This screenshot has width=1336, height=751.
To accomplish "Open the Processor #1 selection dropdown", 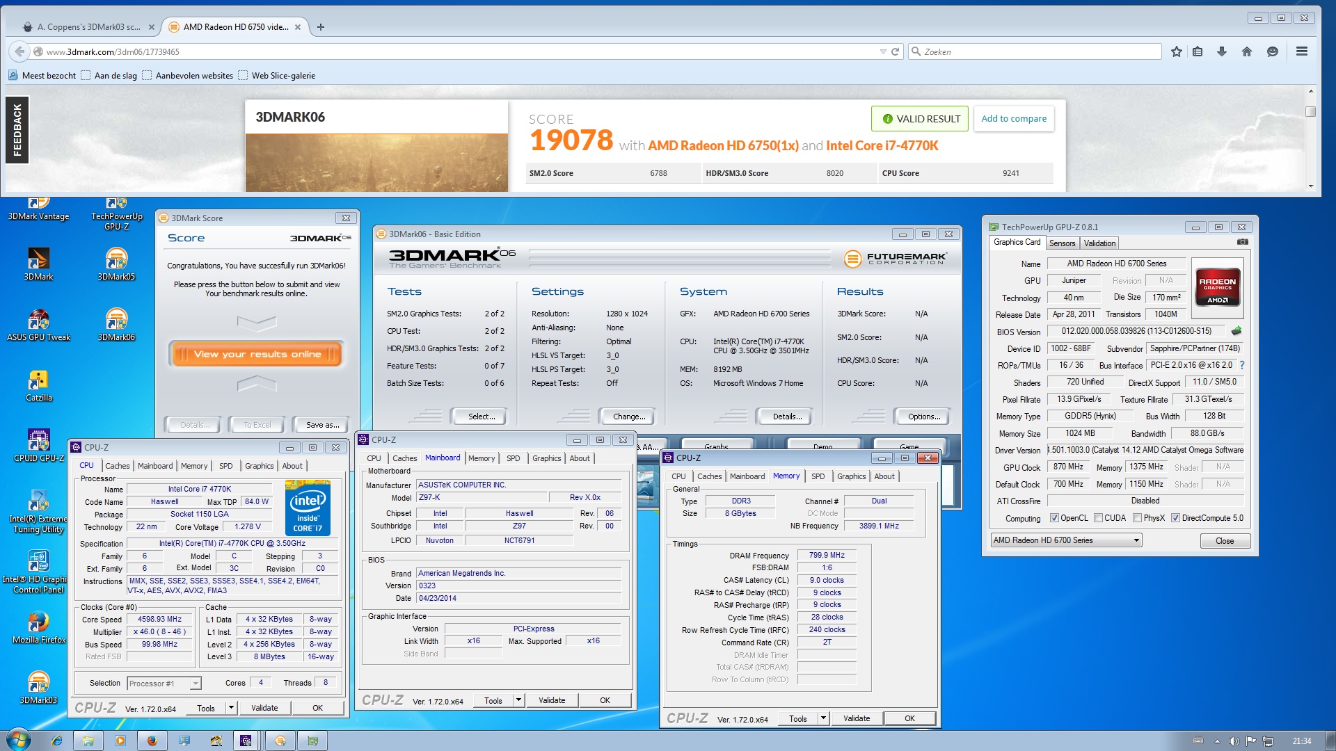I will 164,684.
